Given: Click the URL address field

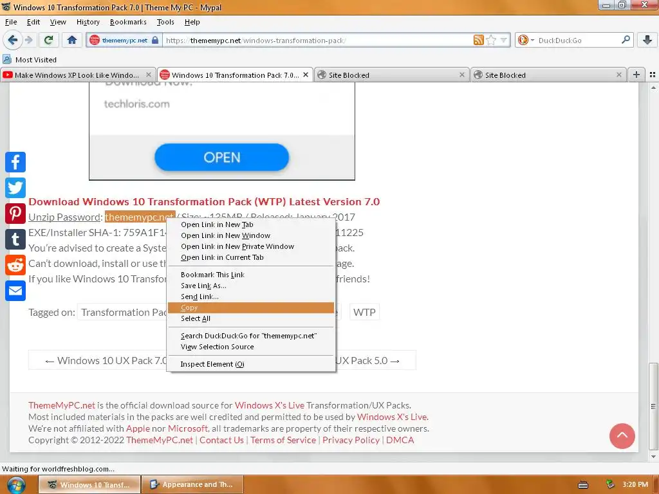Looking at the screenshot, I should coord(317,41).
